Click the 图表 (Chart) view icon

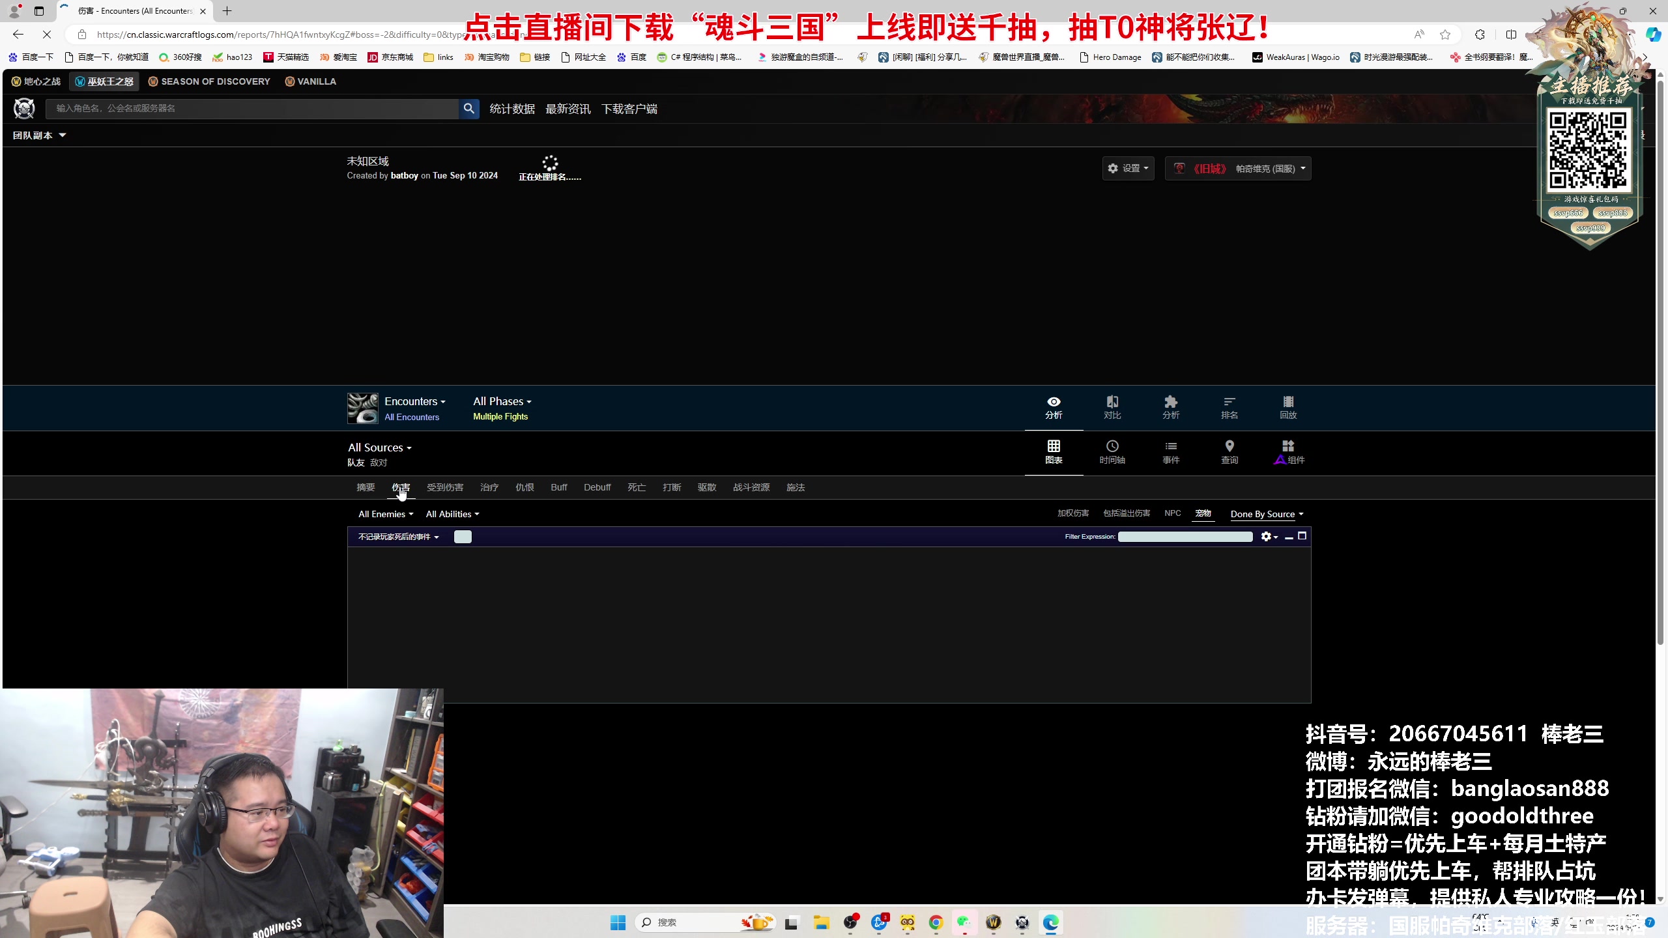[1053, 451]
